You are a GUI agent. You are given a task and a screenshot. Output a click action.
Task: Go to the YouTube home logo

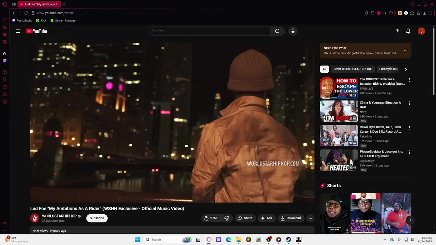click(36, 31)
